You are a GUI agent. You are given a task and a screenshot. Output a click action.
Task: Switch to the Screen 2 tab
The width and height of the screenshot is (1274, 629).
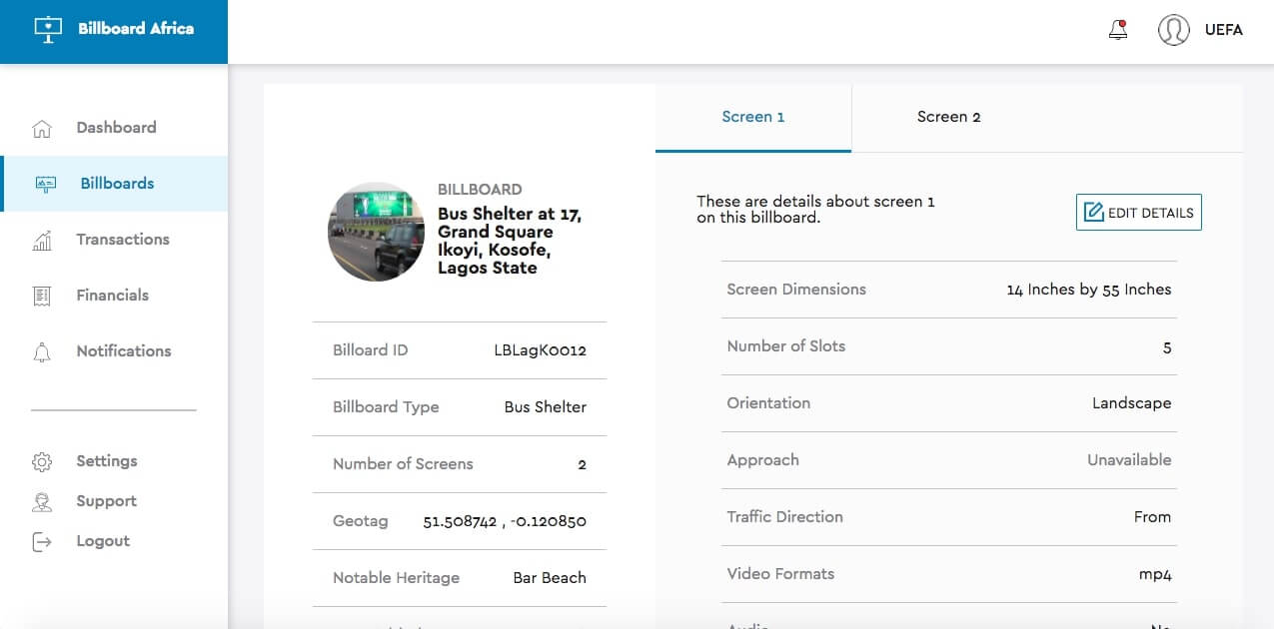point(948,117)
